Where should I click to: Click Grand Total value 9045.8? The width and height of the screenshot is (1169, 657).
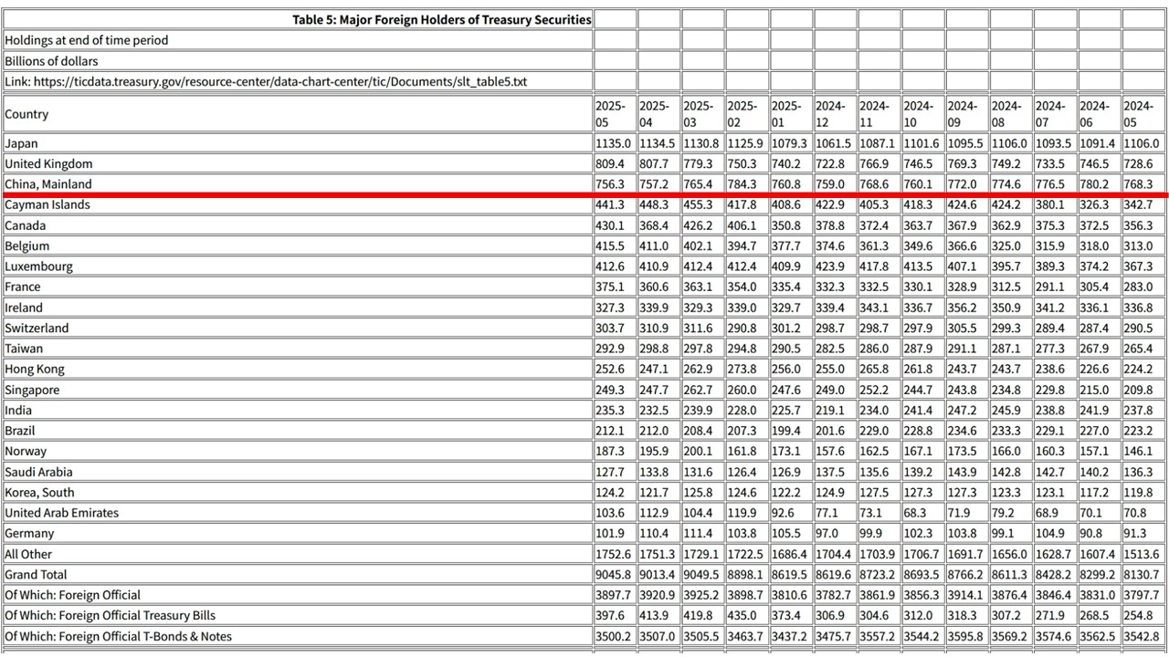pos(613,575)
